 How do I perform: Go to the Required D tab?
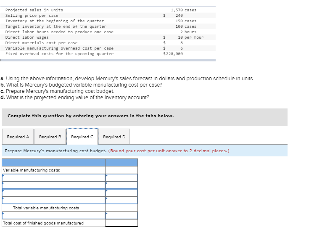click(x=114, y=137)
